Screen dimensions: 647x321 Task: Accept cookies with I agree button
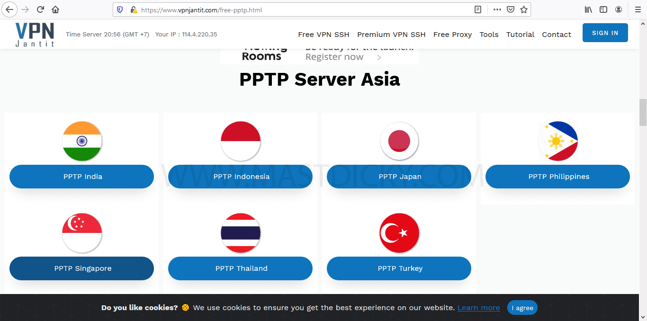click(x=522, y=308)
